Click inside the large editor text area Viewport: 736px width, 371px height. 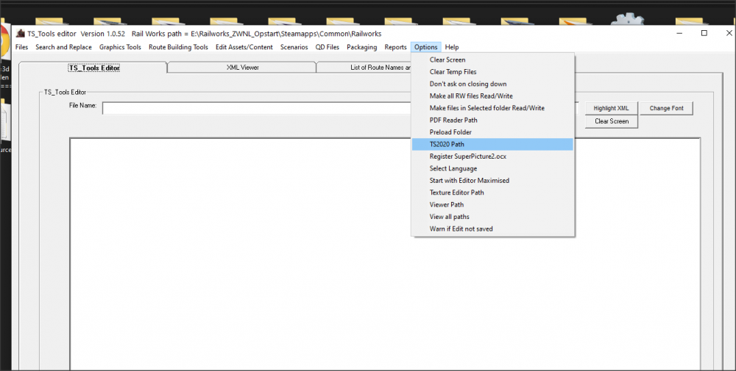click(x=243, y=257)
